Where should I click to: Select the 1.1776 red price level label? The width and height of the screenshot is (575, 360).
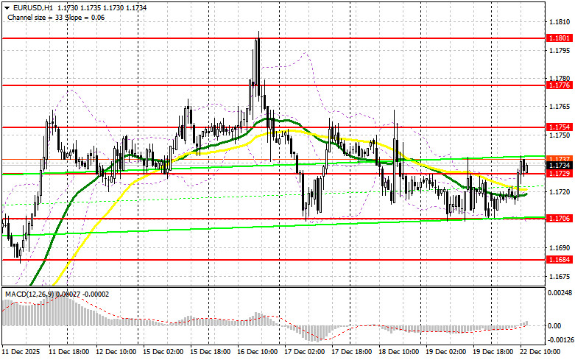coord(560,85)
